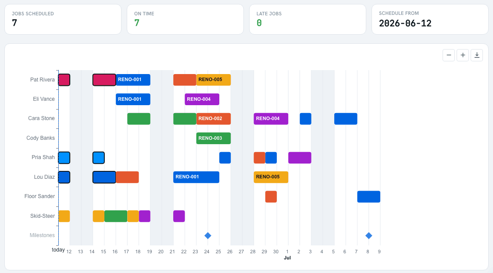Click the Jobs Scheduled card
This screenshot has width=493, height=273.
point(63,19)
